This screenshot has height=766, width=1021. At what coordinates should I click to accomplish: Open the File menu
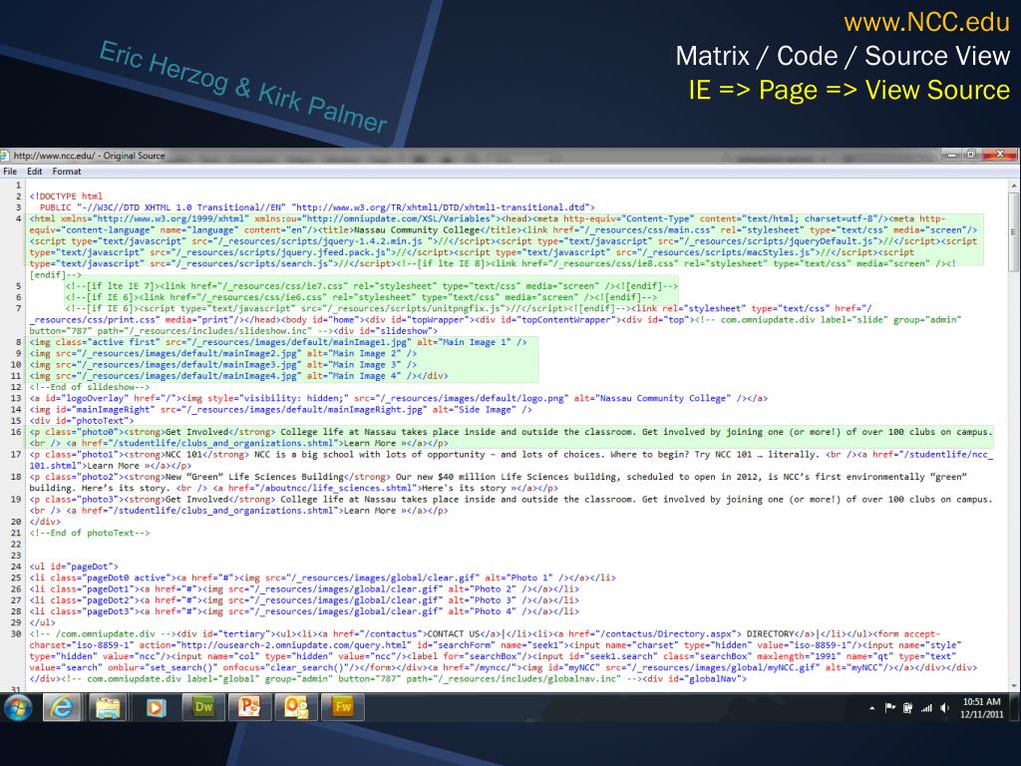10,172
